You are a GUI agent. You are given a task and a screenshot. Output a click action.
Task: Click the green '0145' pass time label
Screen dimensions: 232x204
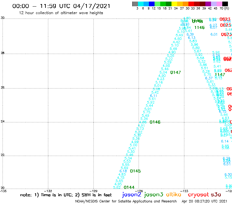[135, 171]
